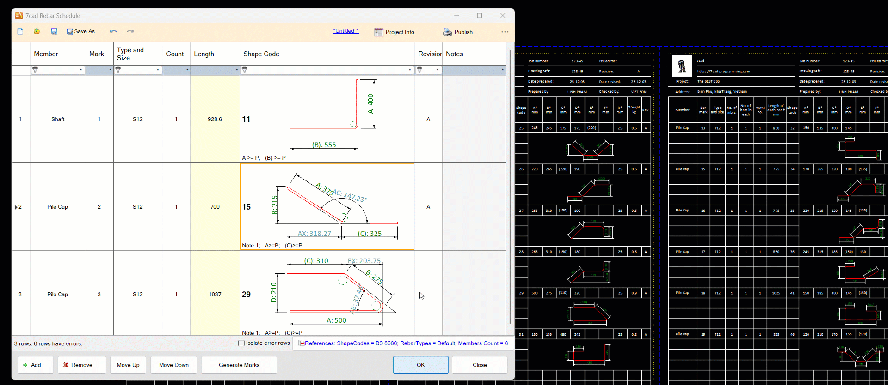Create a new rebar schedule file

pos(20,31)
